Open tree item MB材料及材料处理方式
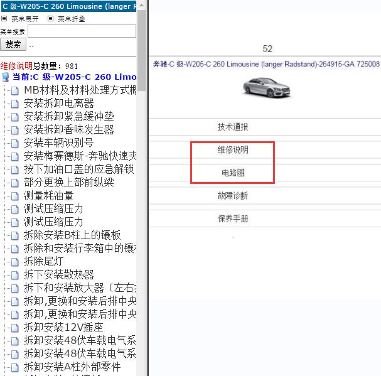The image size is (381, 376). 80,90
